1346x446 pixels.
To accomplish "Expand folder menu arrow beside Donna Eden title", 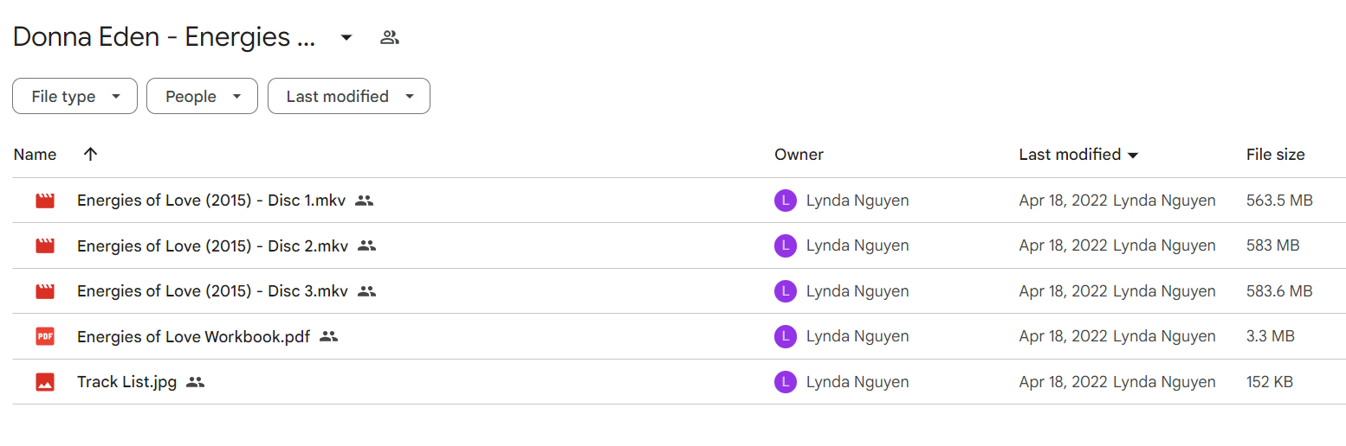I will pyautogui.click(x=346, y=37).
